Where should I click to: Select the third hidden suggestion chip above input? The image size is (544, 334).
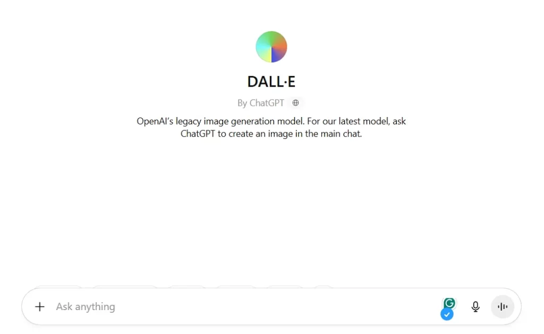click(187, 287)
